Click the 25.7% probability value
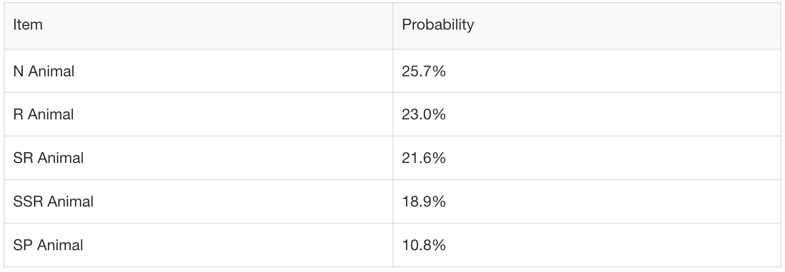 [424, 71]
